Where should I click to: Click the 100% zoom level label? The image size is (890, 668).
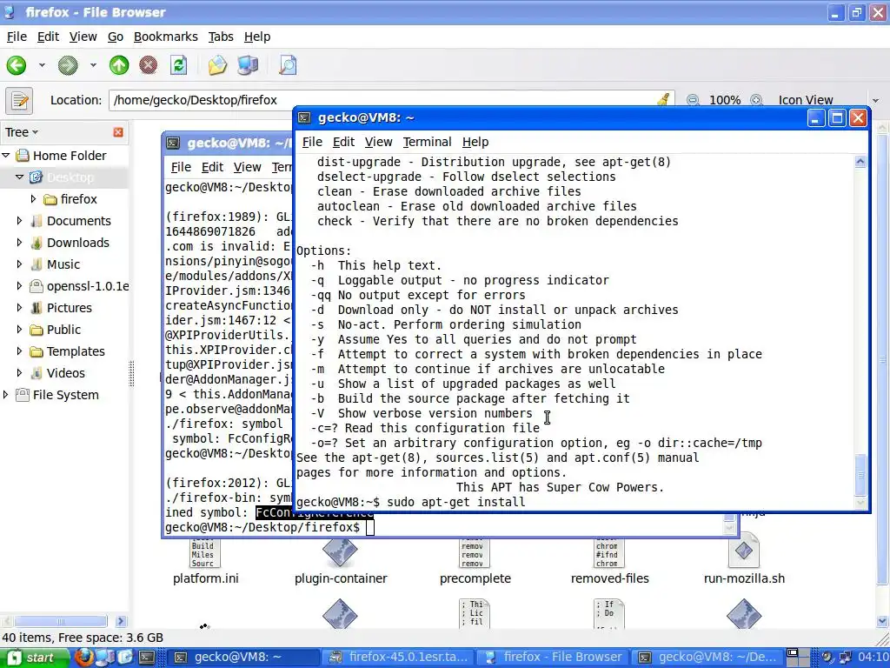tap(724, 100)
